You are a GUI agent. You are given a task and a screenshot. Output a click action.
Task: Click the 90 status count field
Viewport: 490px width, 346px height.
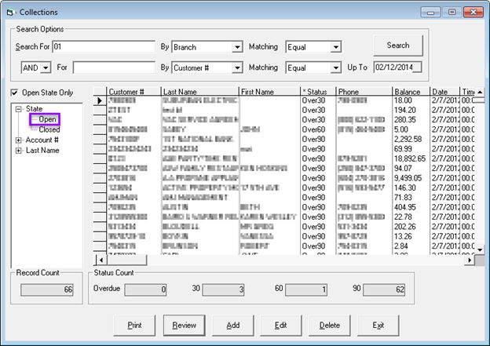(384, 290)
